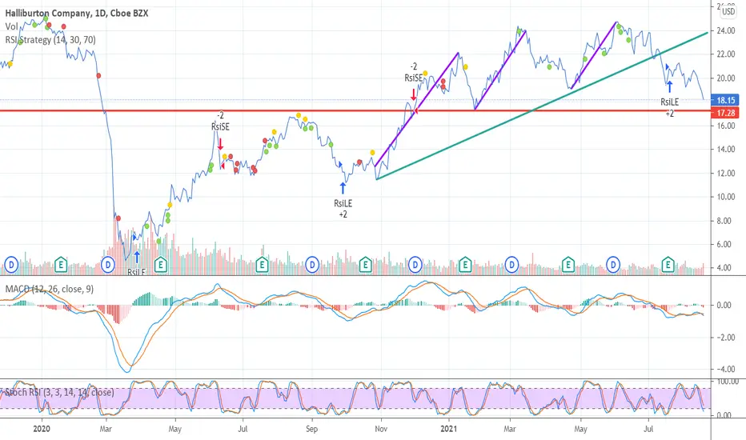Click the dividend D marker at September 2020
The image size is (746, 440).
[x=312, y=265]
